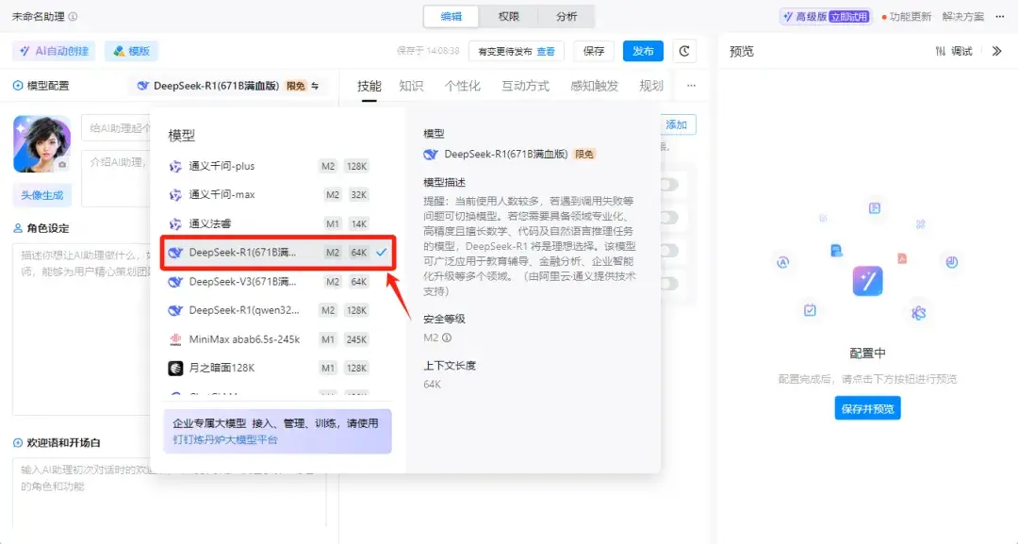The width and height of the screenshot is (1018, 544).
Task: Click the 通义千问-max model icon
Action: click(175, 195)
